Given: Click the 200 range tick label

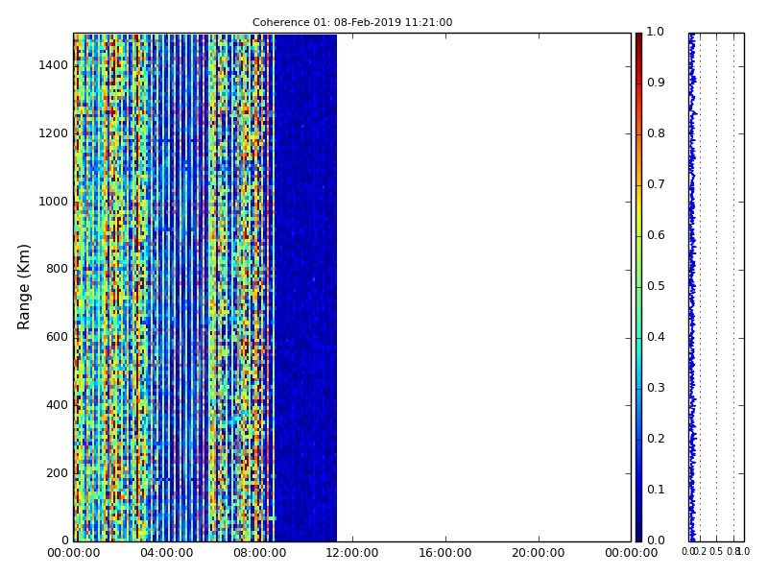Looking at the screenshot, I should (57, 473).
